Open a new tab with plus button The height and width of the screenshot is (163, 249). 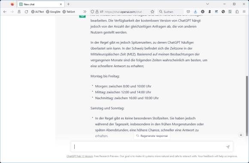tap(68, 4)
